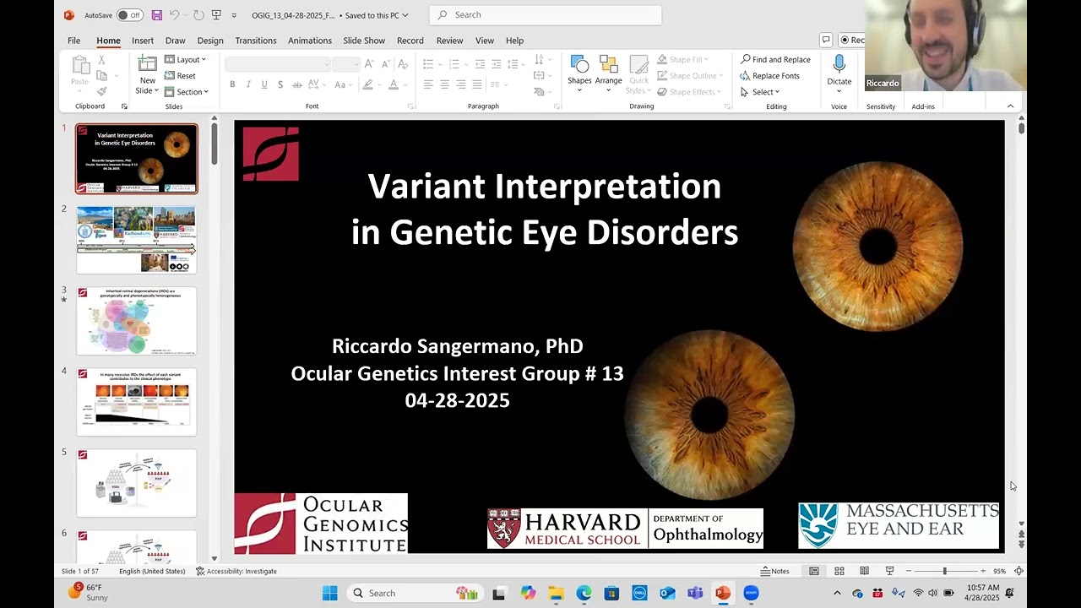The height and width of the screenshot is (608, 1081).
Task: Switch to the Insert tab
Action: tap(143, 41)
